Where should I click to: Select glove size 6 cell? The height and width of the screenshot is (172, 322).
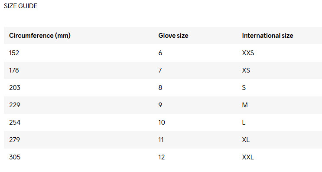[160, 53]
